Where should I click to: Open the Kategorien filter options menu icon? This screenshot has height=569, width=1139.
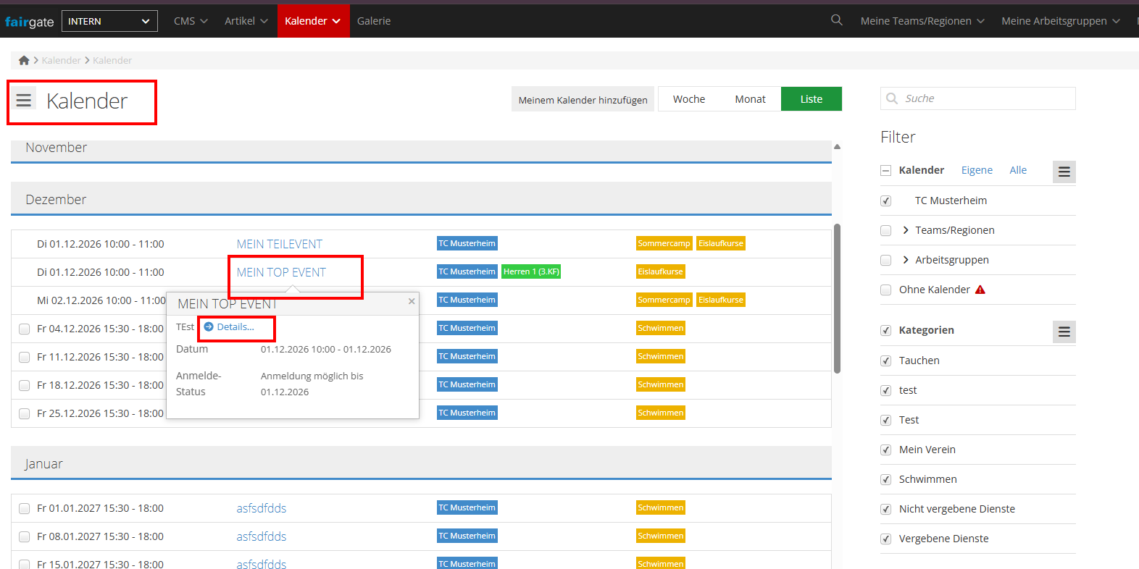pos(1064,332)
